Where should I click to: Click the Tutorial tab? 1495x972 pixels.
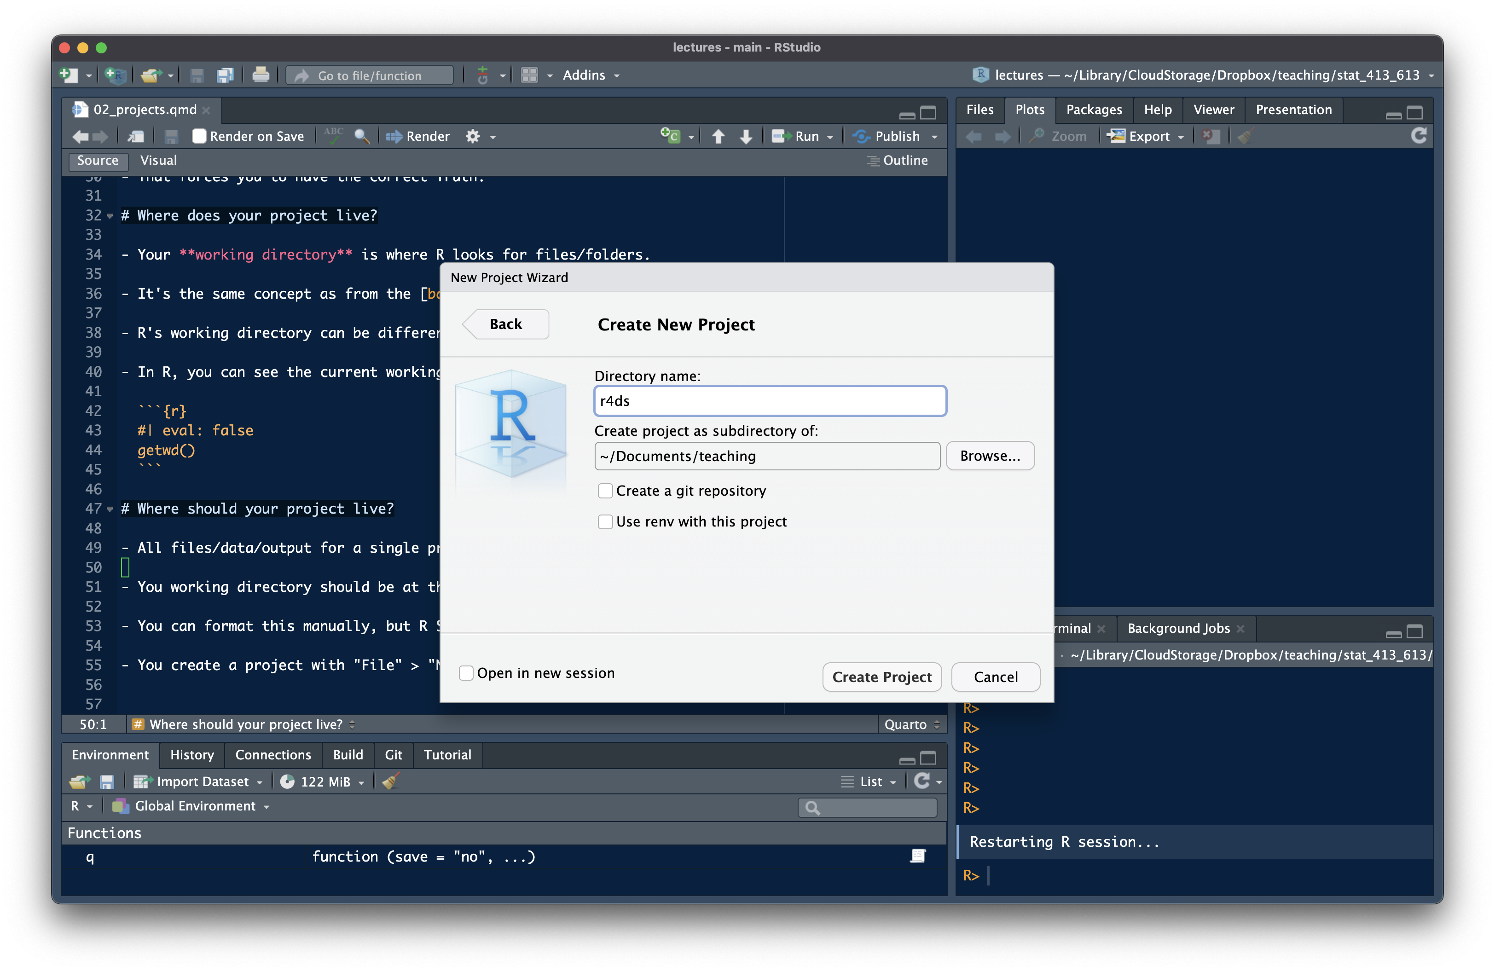tap(447, 755)
